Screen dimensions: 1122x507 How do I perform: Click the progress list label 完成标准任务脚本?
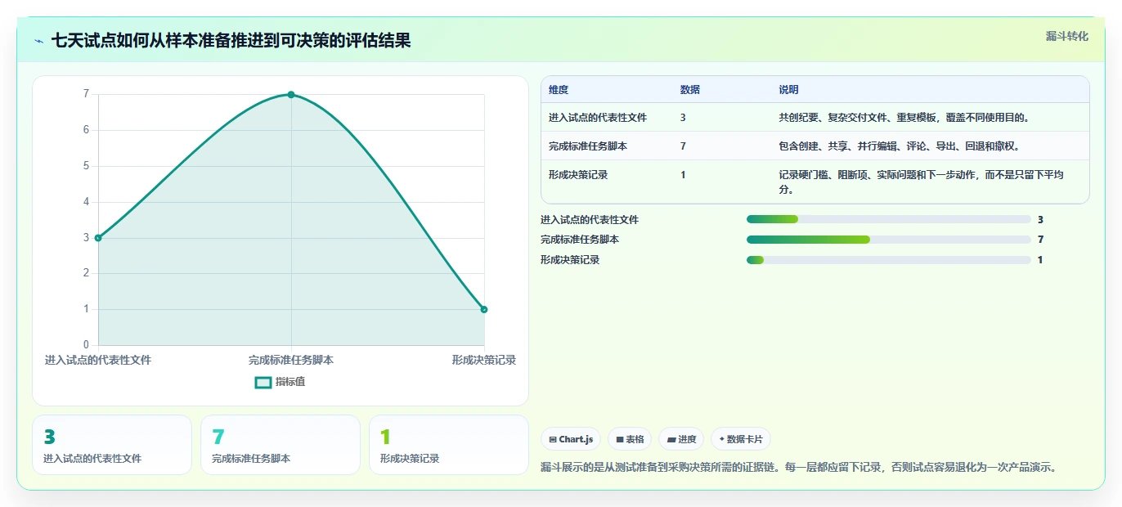tap(580, 240)
